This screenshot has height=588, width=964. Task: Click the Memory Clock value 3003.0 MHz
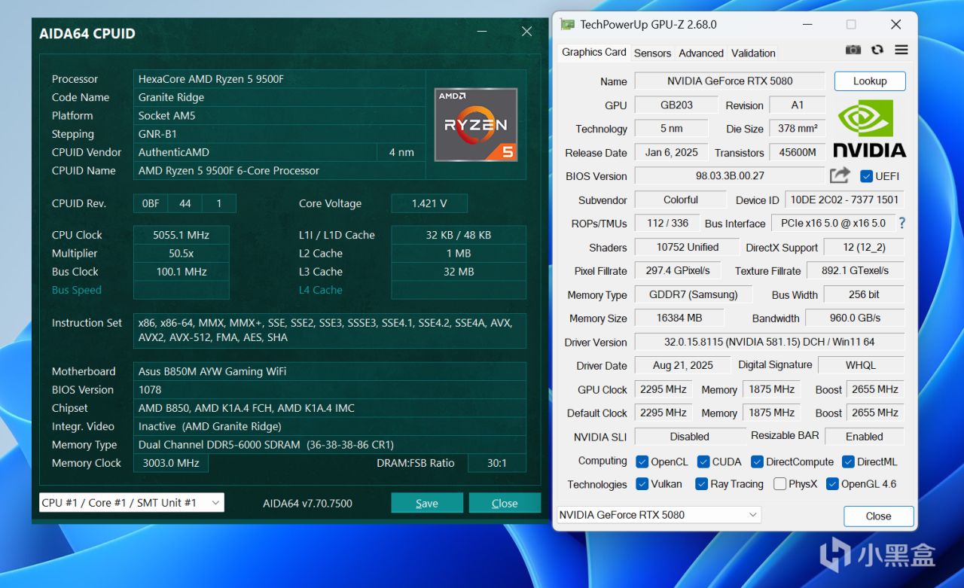(x=171, y=463)
